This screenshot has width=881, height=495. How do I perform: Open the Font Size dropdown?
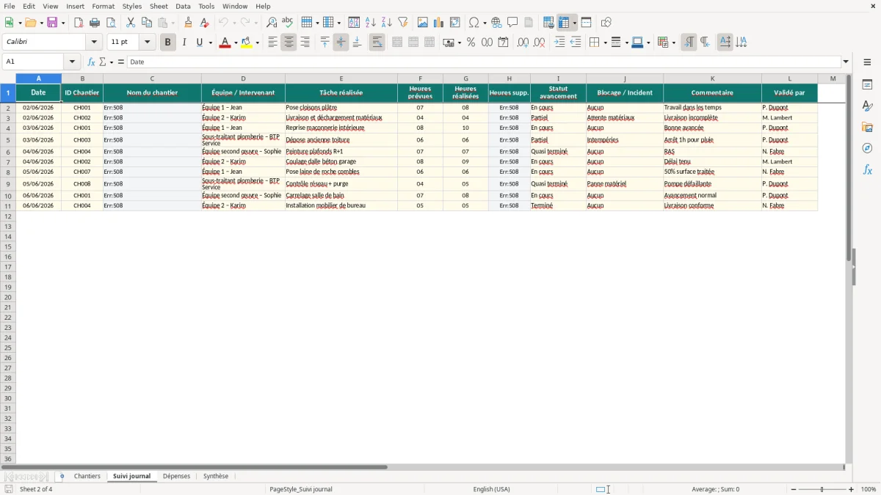click(147, 43)
